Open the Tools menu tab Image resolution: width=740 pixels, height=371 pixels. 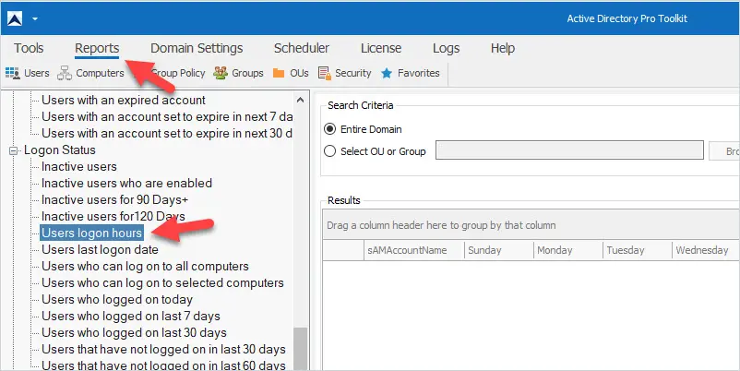pos(29,48)
